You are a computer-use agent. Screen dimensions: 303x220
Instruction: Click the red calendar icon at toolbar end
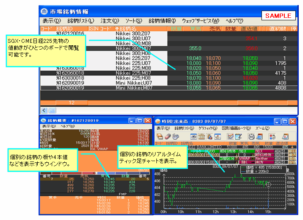285,136
